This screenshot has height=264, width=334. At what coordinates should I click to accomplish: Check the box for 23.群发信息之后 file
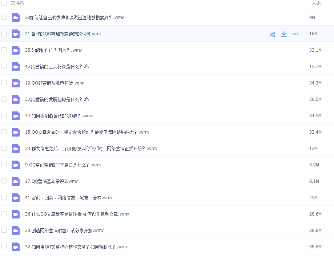click(4, 148)
